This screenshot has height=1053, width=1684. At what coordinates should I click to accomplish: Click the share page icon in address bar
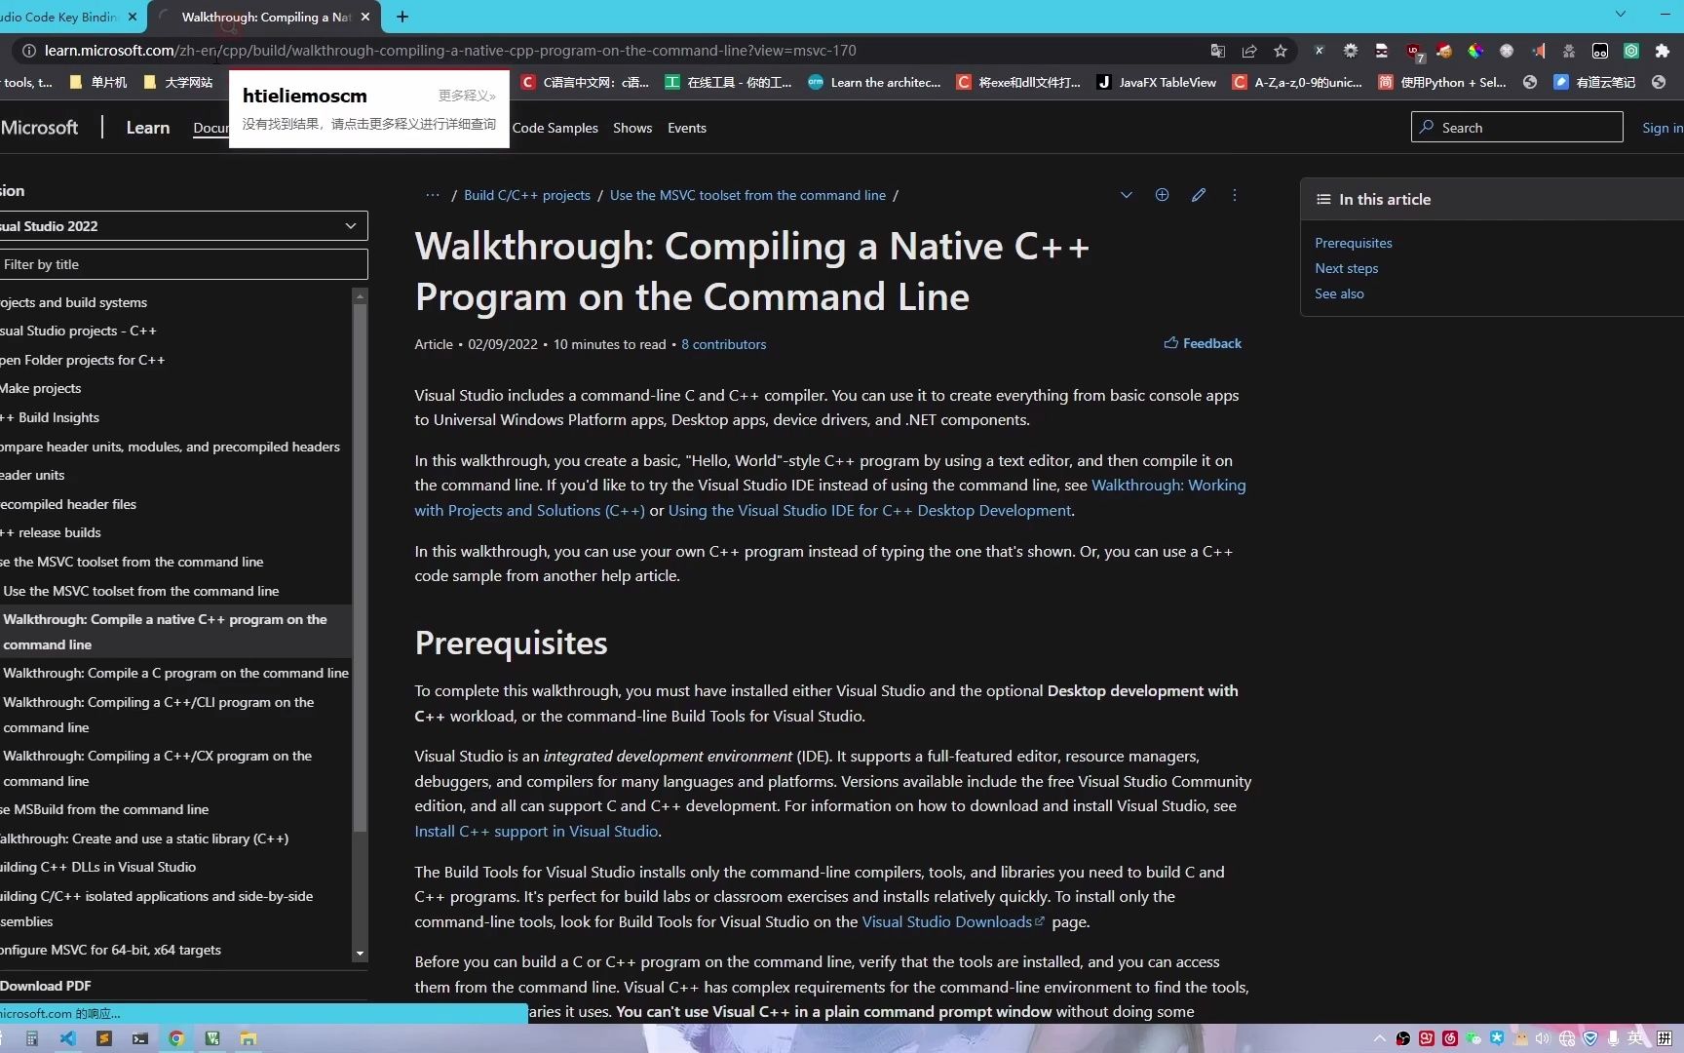coord(1248,51)
